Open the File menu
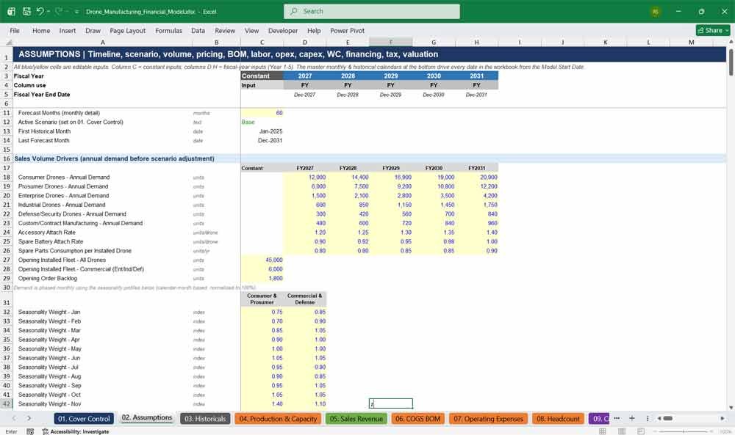735x435 pixels. click(15, 30)
